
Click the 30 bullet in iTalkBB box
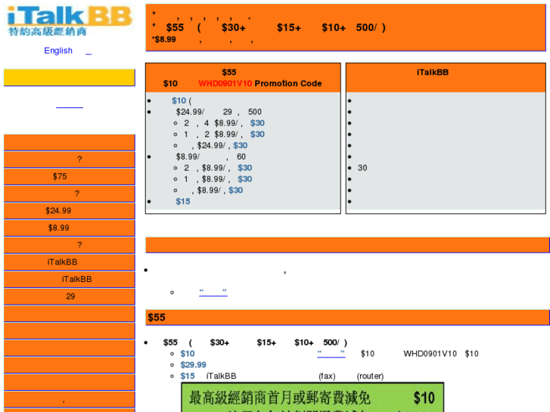point(362,168)
